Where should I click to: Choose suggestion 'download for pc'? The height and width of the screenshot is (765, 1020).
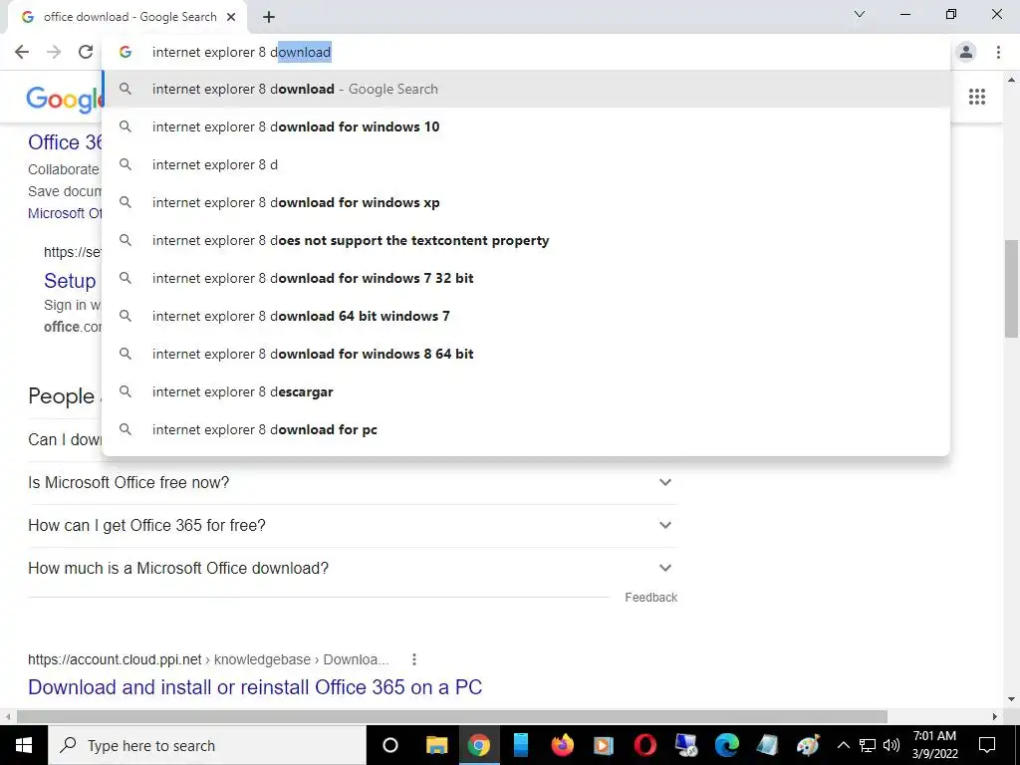(526, 429)
